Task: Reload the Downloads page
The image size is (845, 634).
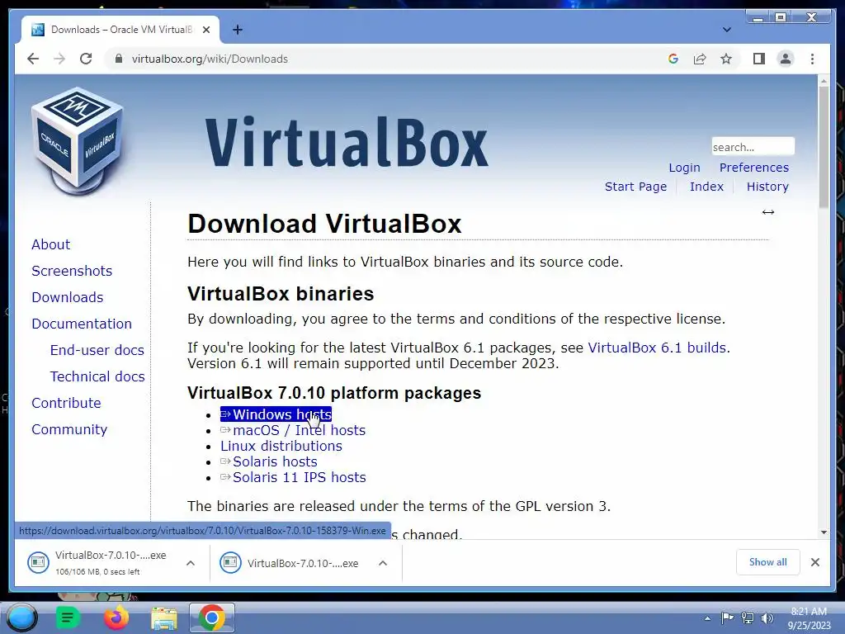Action: 86,59
